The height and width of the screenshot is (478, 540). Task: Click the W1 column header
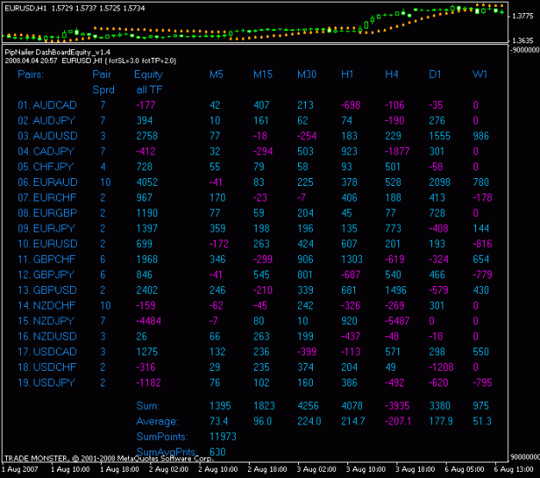[x=480, y=74]
